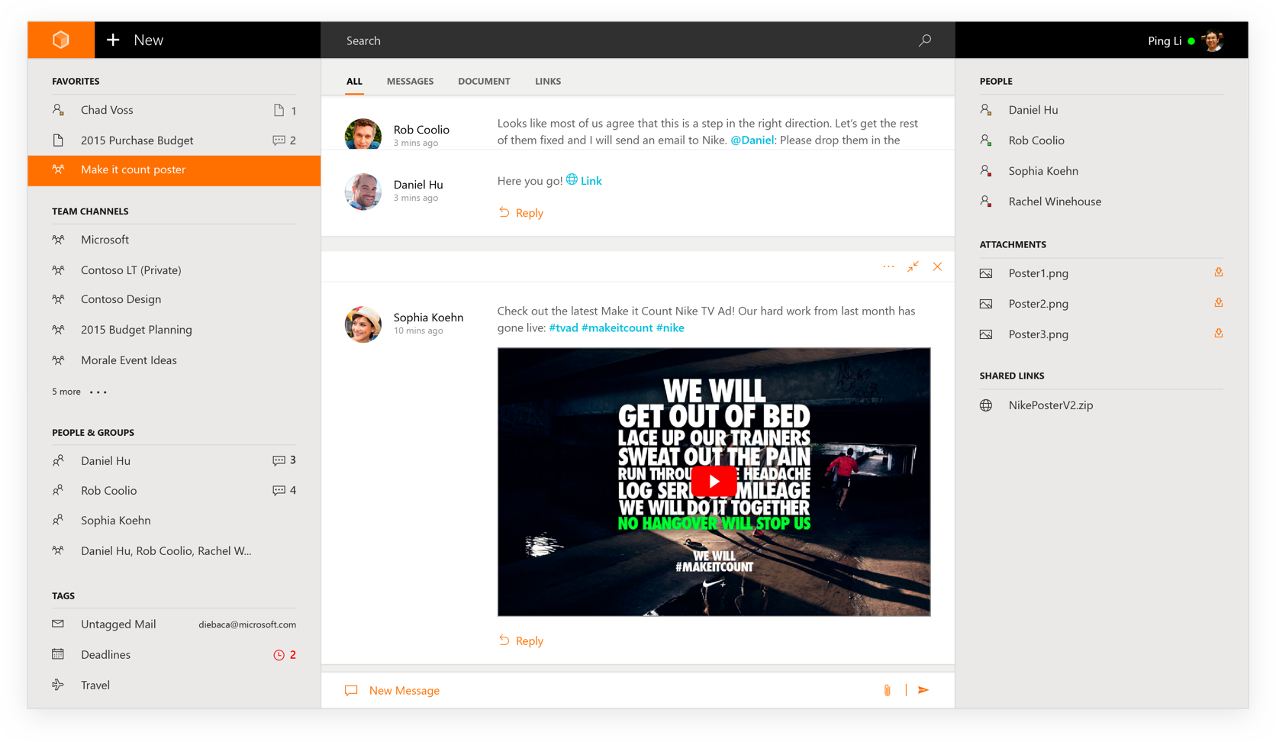Open Ping Li profile avatar
The width and height of the screenshot is (1276, 742).
1212,40
